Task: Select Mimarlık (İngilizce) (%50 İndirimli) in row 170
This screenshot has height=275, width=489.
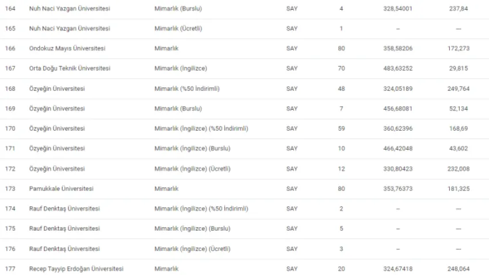Action: coord(201,128)
